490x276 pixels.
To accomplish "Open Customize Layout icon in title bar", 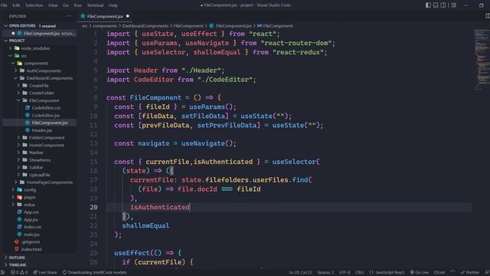I will point(454,5).
